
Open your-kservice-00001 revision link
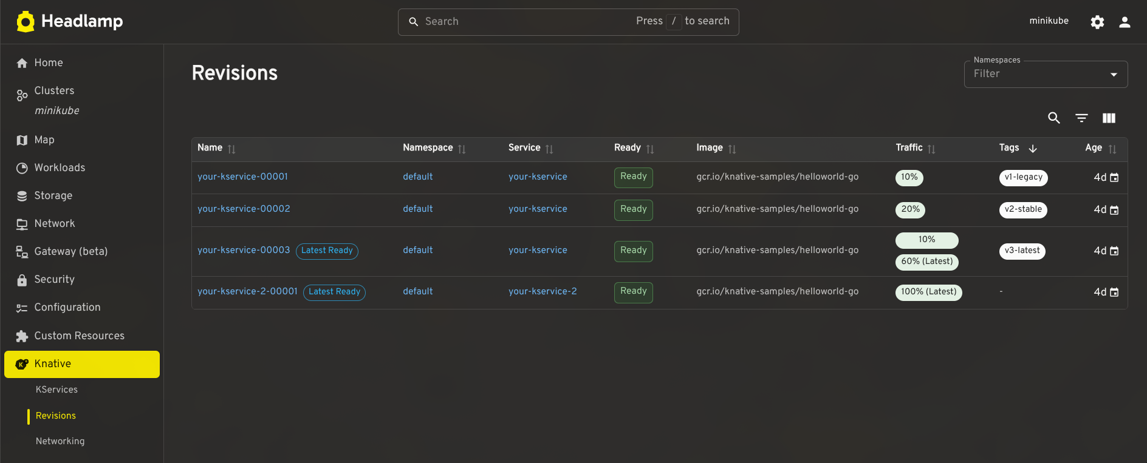point(242,177)
